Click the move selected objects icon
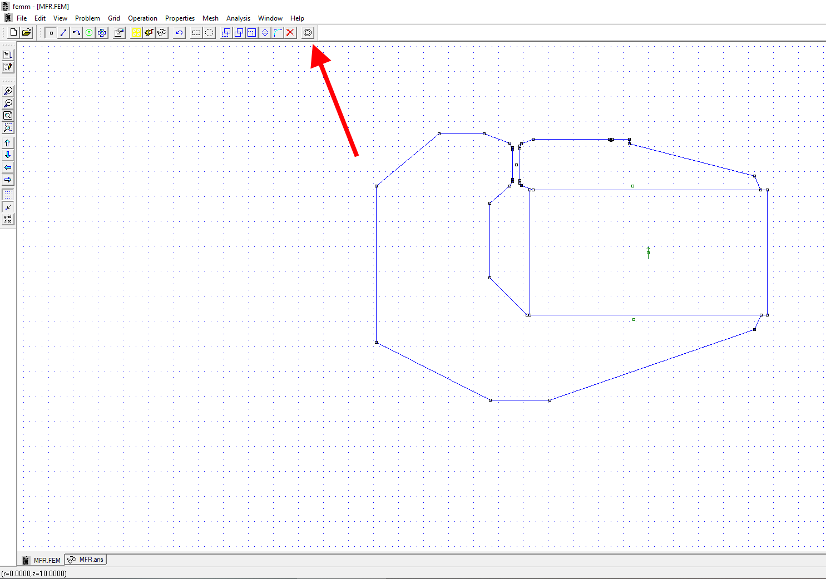The image size is (826, 579). click(x=226, y=32)
